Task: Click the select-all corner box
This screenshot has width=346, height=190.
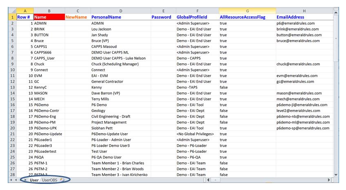Action: click(x=12, y=11)
